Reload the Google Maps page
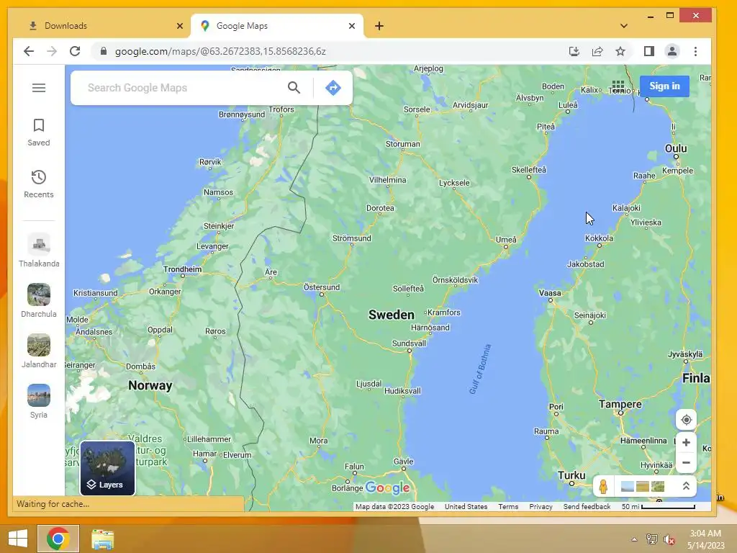 (75, 51)
